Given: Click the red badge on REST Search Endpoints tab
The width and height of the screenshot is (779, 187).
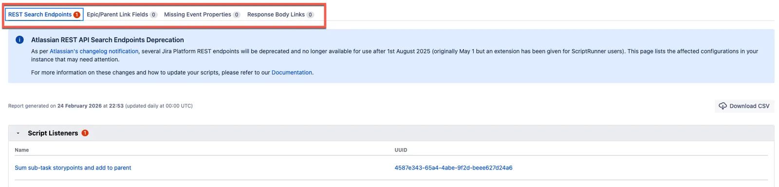Looking at the screenshot, I should 77,15.
